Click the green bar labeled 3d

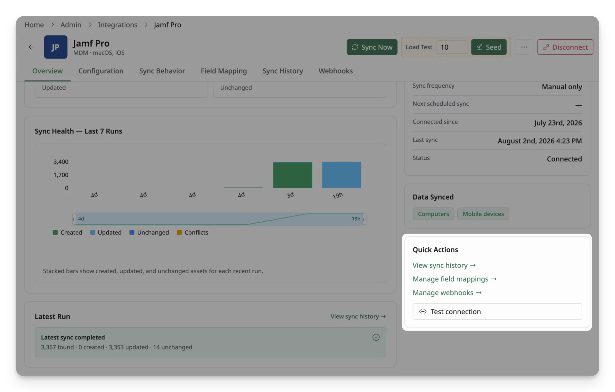click(292, 175)
